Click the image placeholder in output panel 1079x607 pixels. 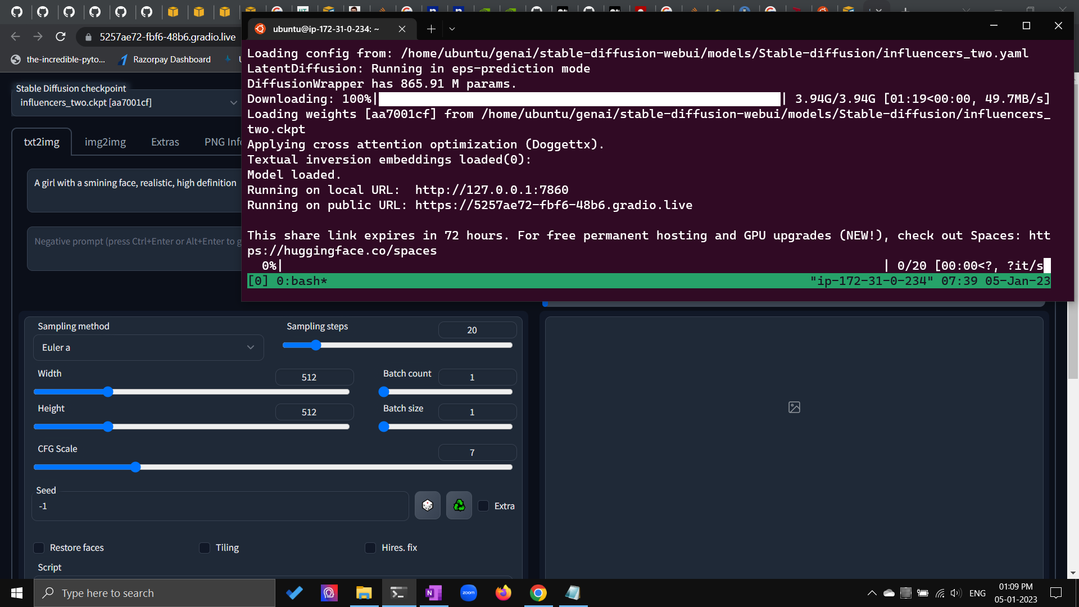pyautogui.click(x=794, y=407)
